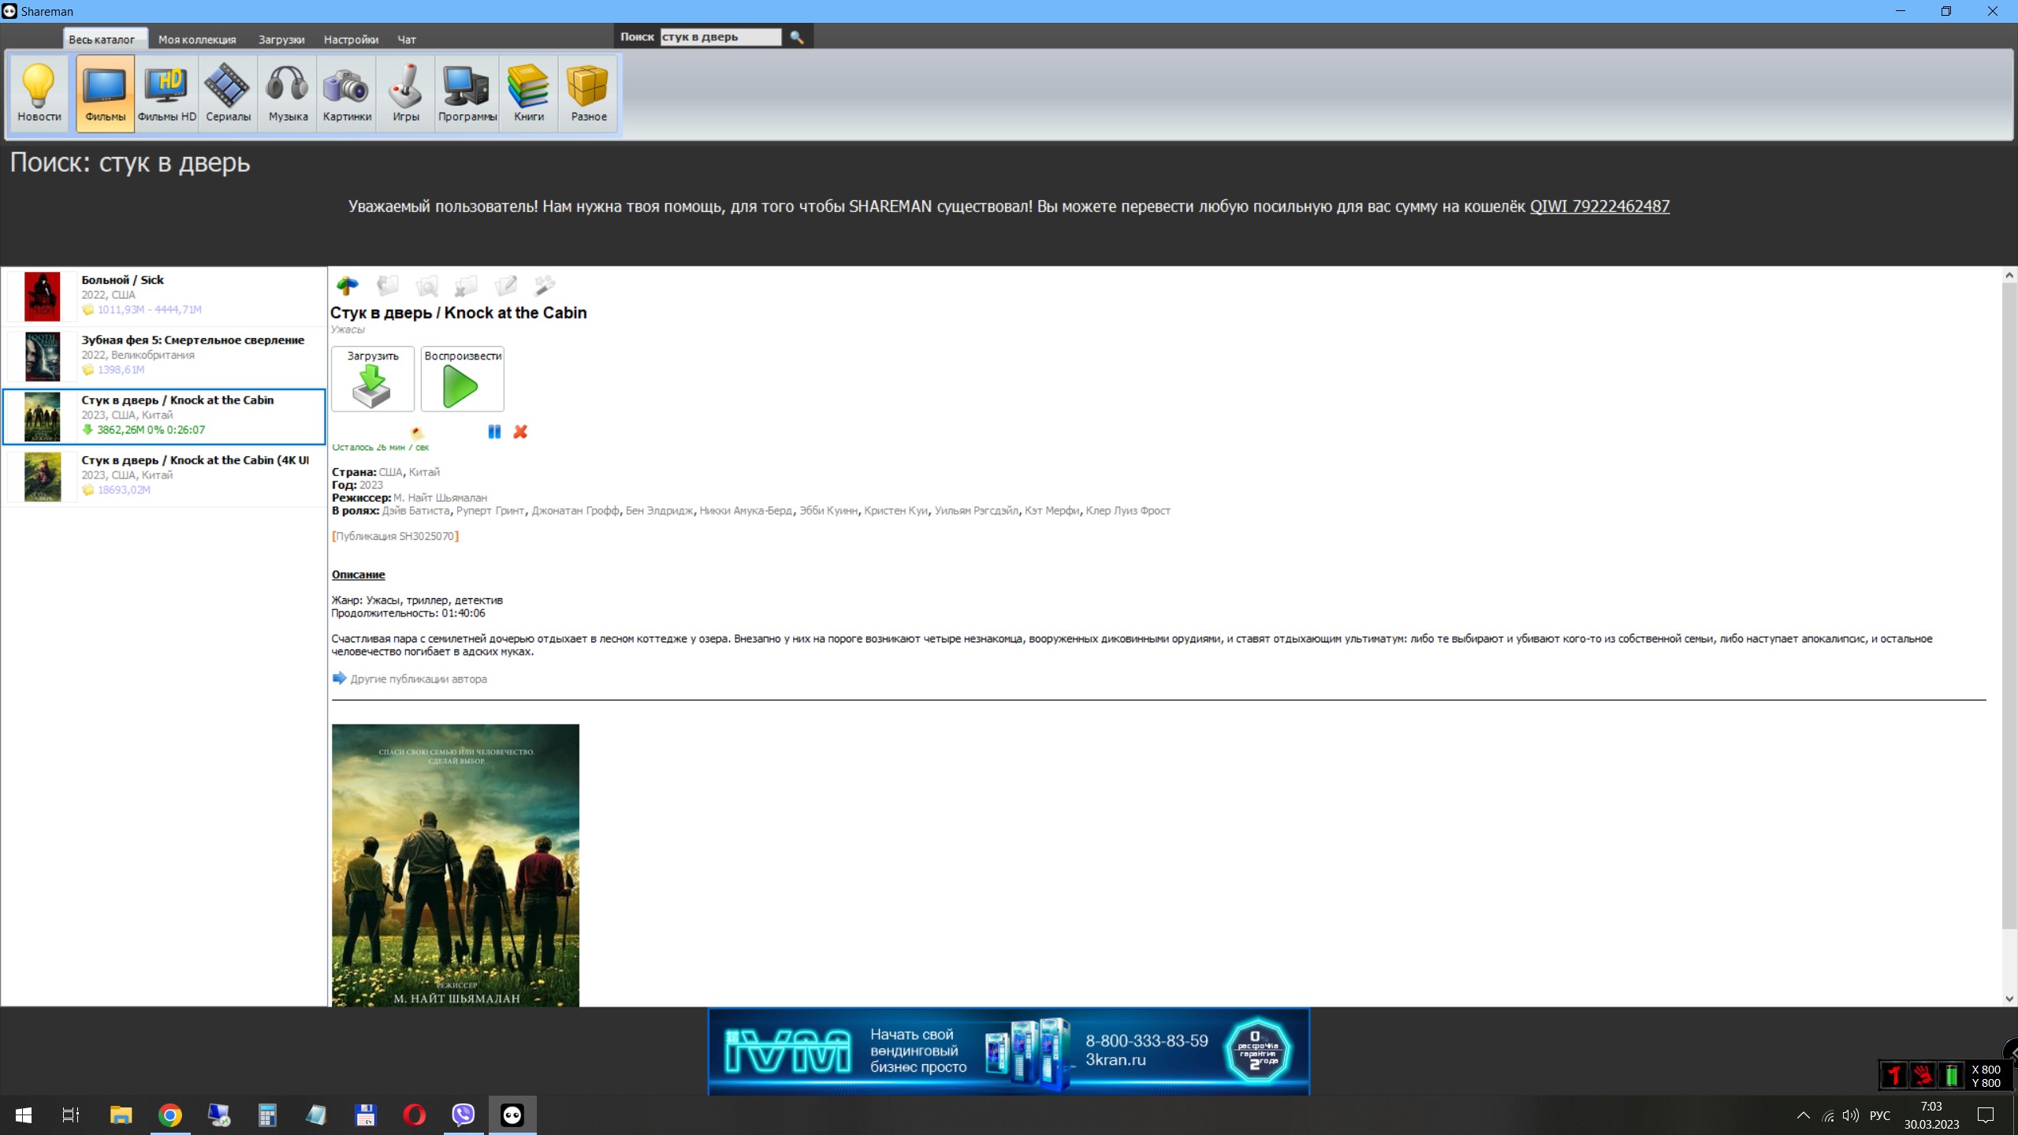This screenshot has width=2018, height=1135.
Task: Click the Воспроизвести play button
Action: 463,379
